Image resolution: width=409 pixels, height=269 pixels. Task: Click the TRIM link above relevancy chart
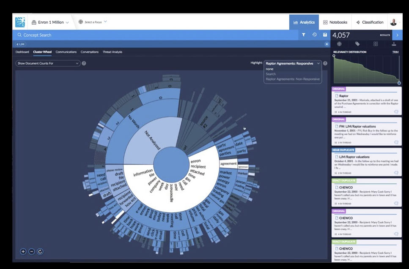[395, 52]
